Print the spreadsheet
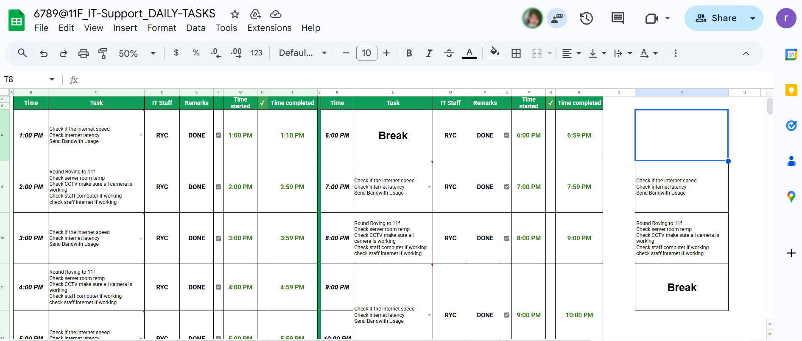The image size is (802, 341). [x=84, y=53]
